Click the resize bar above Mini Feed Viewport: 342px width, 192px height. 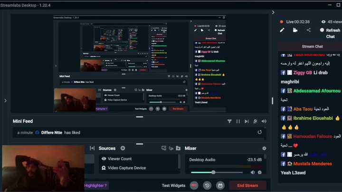tap(139, 117)
